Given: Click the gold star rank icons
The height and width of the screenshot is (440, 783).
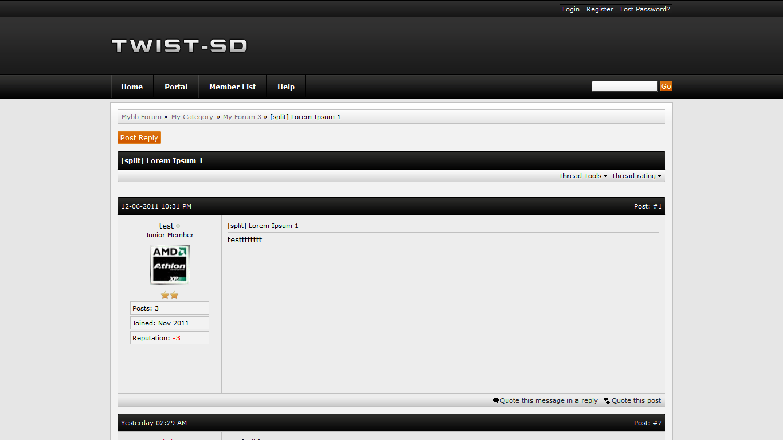Looking at the screenshot, I should [170, 295].
